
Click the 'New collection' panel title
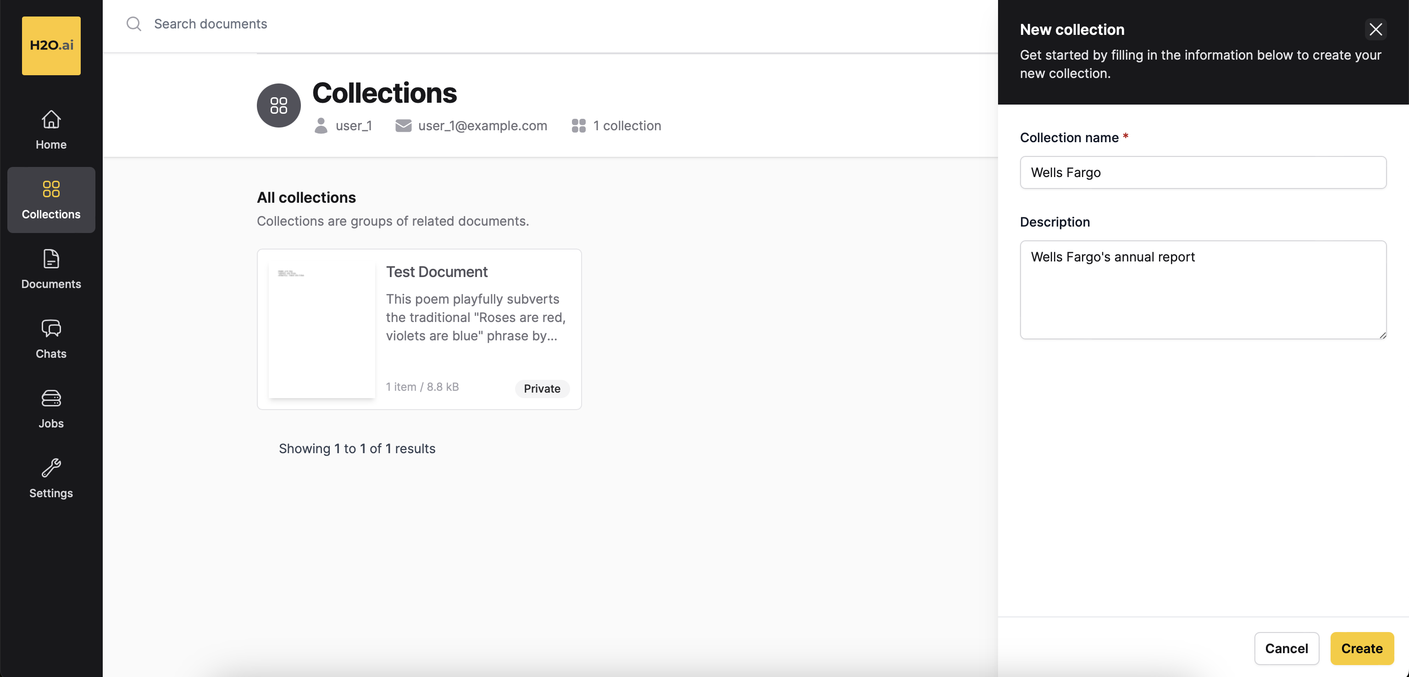pos(1072,29)
